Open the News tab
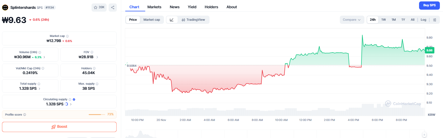 click(x=174, y=7)
